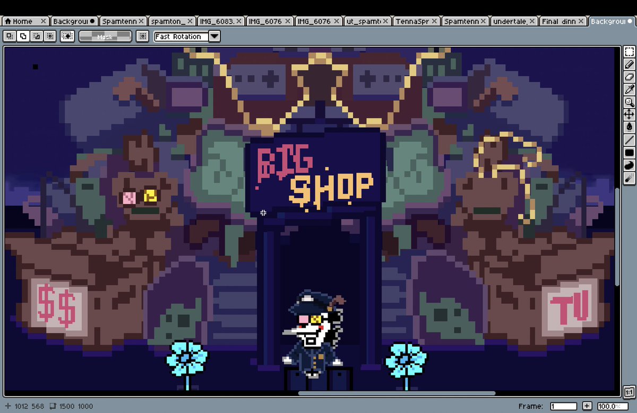Close the undertale tab
Viewport: 637px width, 413px height.
(532, 21)
